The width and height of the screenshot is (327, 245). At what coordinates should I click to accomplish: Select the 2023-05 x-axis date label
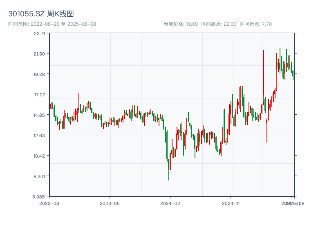tap(110, 203)
